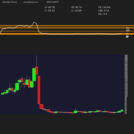Click the red candle at the price peak with long wick
134x134 pixels.
[x=36, y=70]
